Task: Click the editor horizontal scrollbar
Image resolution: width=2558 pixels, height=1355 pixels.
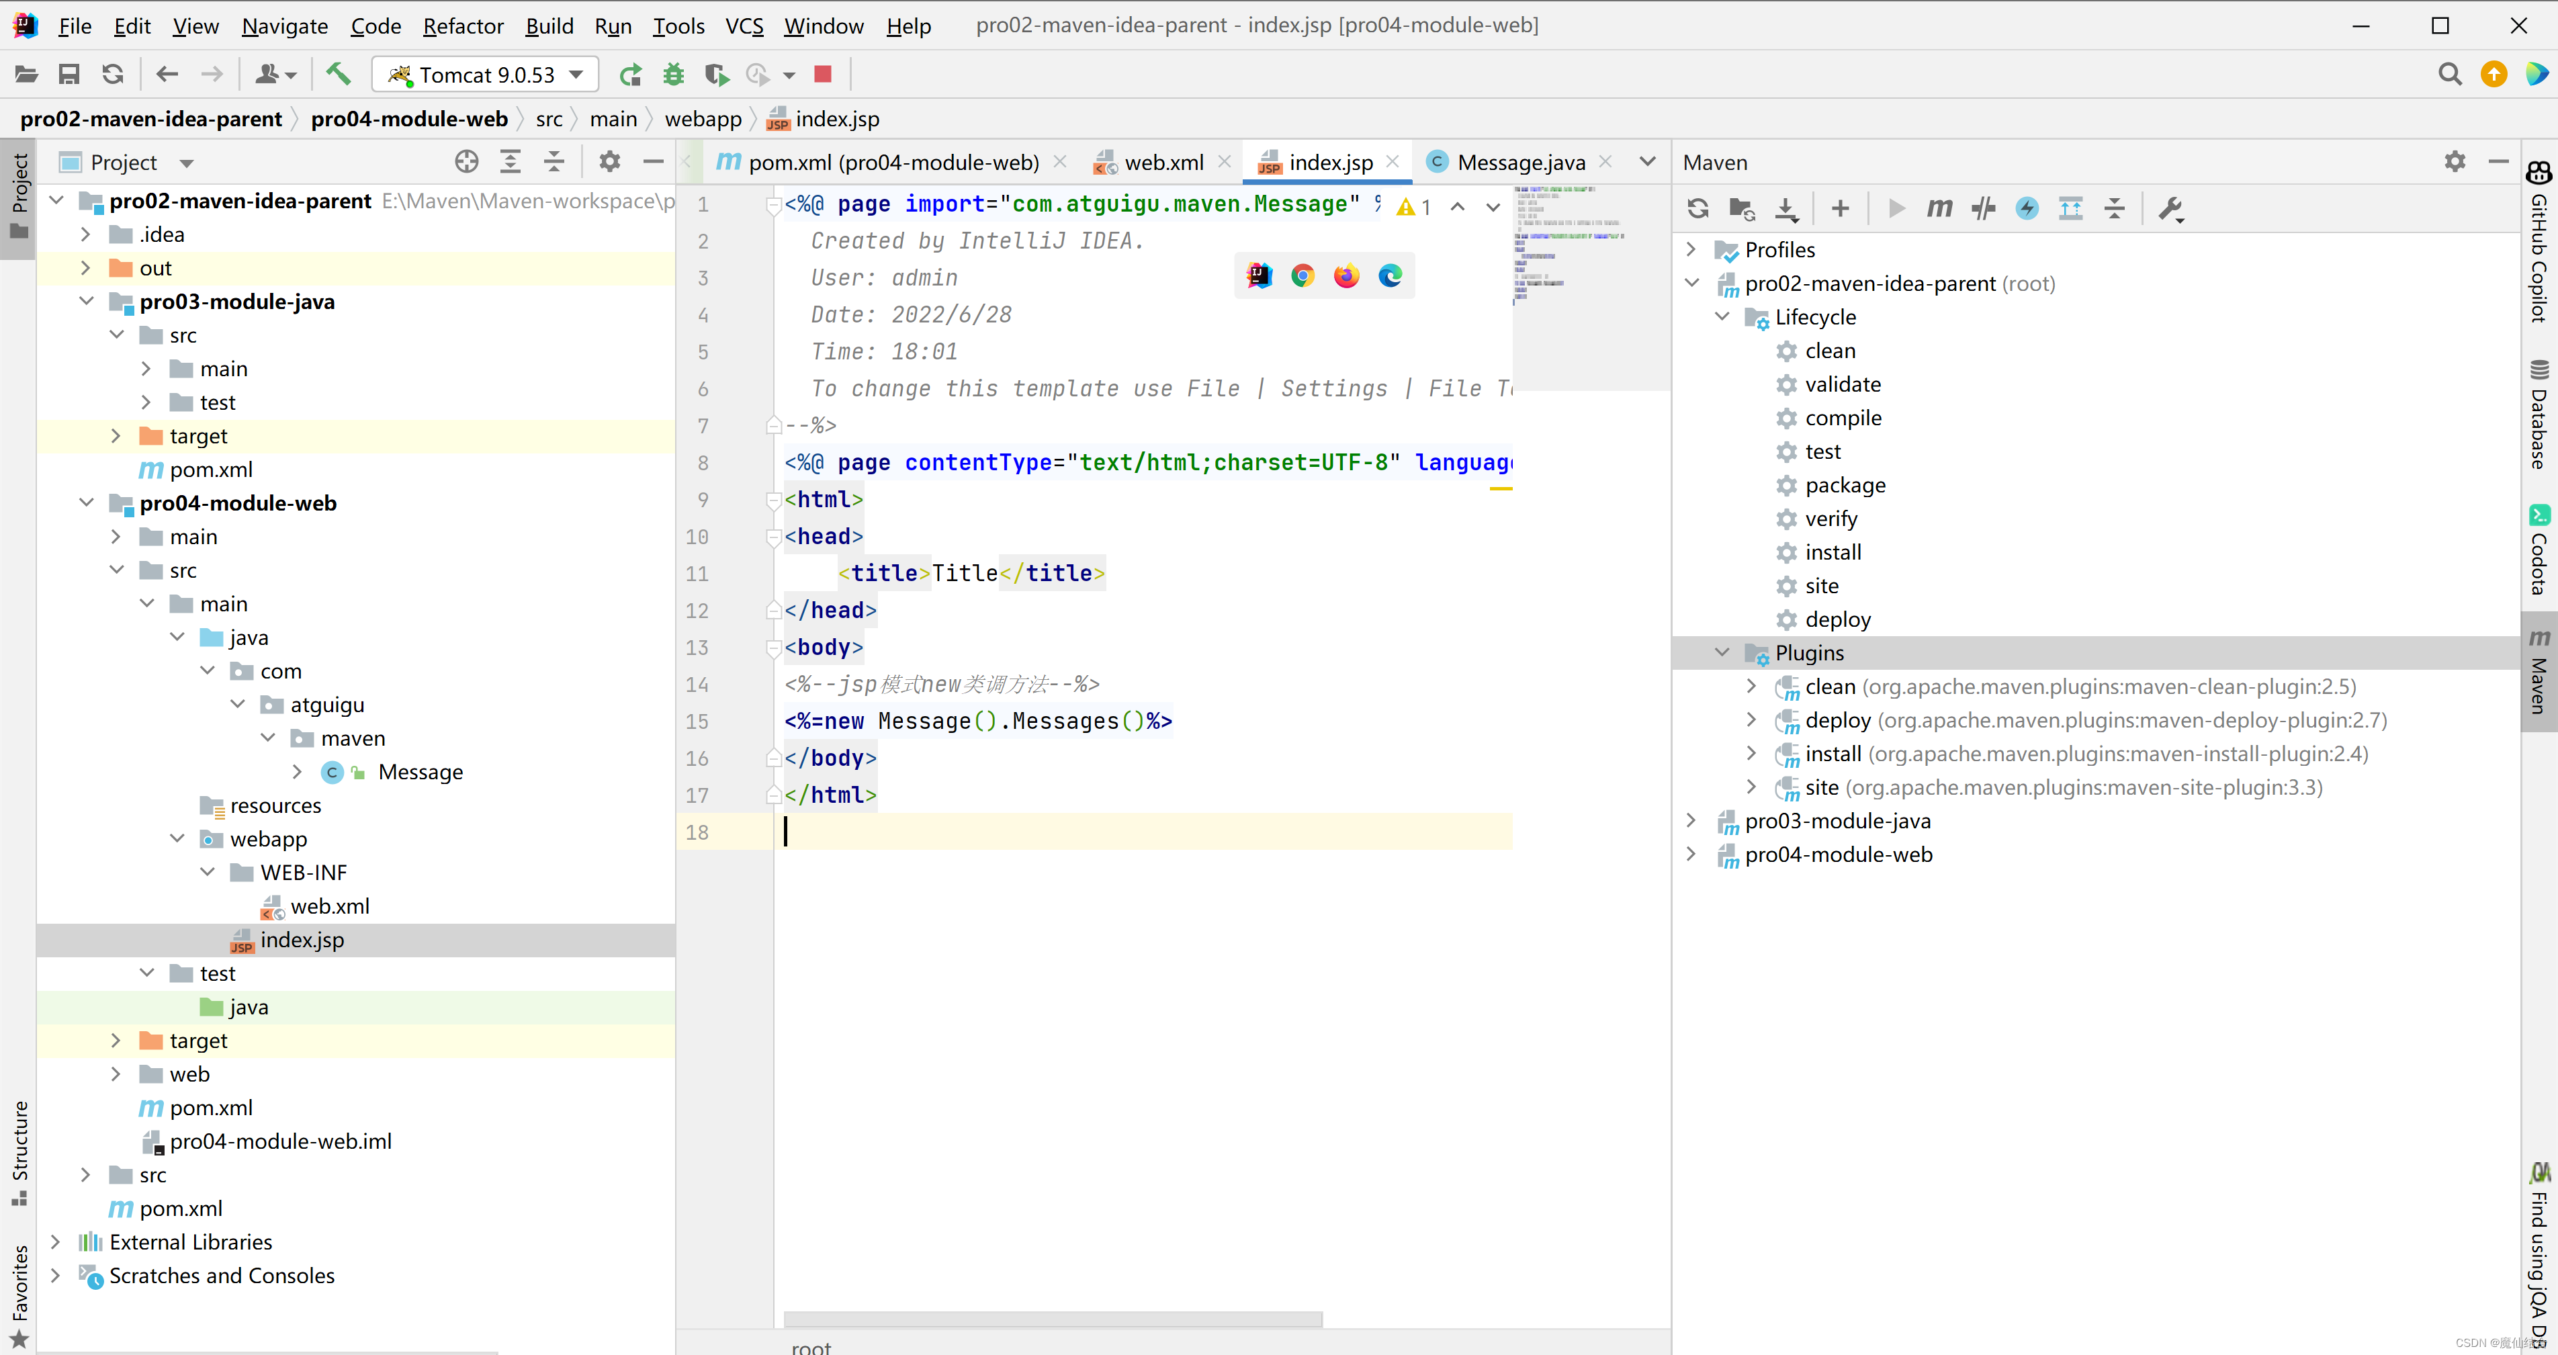Action: click(1053, 1318)
